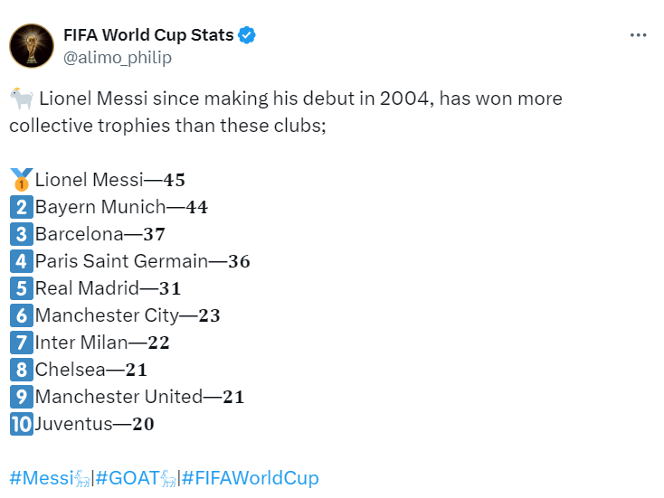Open the @alimo_philip handle link
The height and width of the screenshot is (498, 664).
[x=117, y=57]
